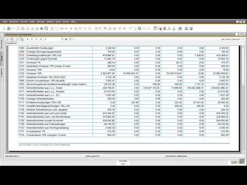Export the report in Crystal viewer toolbar
This screenshot has height=185, width=247.
pos(8,39)
